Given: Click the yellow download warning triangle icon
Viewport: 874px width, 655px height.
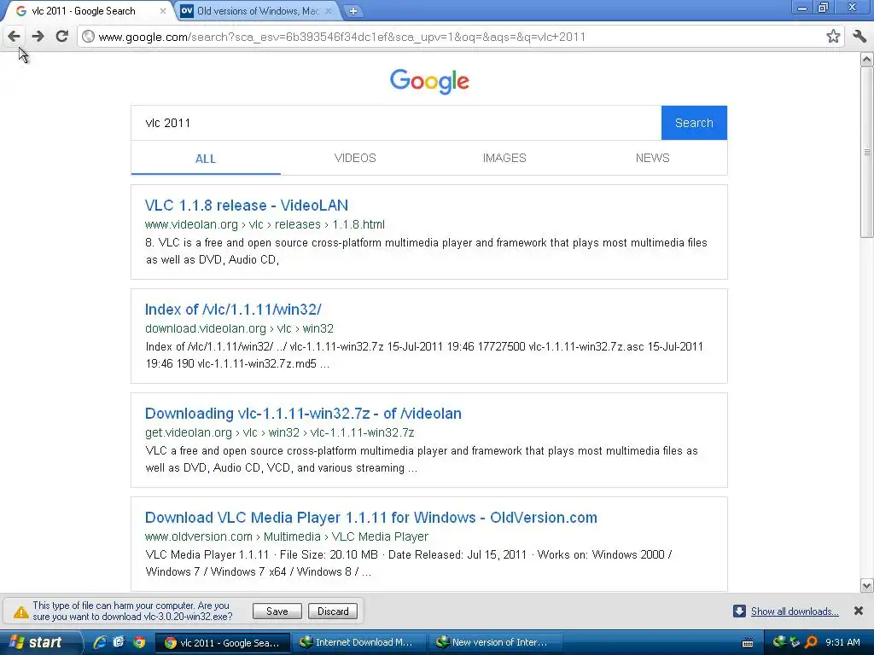Looking at the screenshot, I should (x=20, y=612).
